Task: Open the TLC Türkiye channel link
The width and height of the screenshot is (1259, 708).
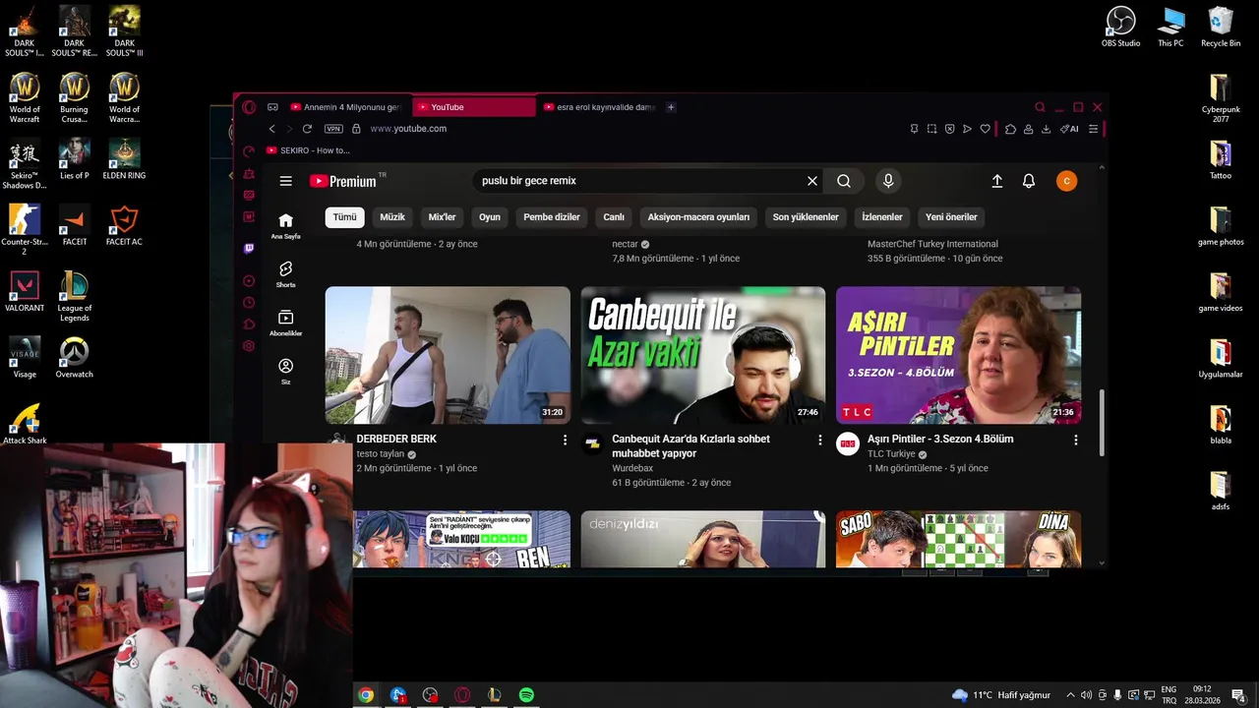Action: click(891, 454)
